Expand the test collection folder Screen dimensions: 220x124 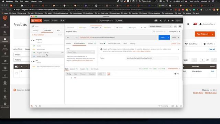click(x=32, y=61)
